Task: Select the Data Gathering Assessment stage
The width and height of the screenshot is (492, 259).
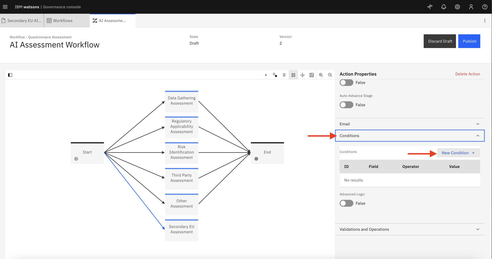Action: [x=182, y=102]
